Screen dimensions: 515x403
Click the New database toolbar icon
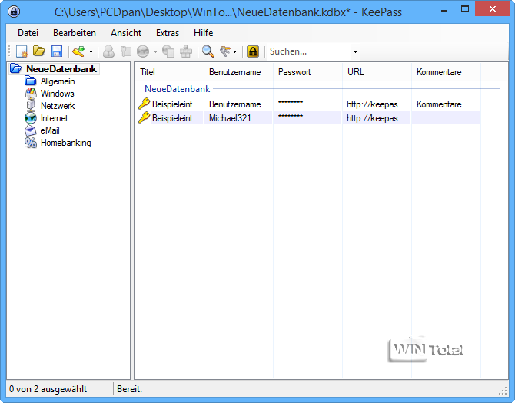click(x=22, y=51)
